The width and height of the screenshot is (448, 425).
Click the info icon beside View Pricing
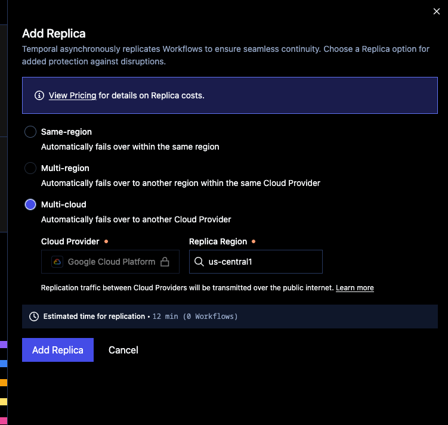[39, 95]
